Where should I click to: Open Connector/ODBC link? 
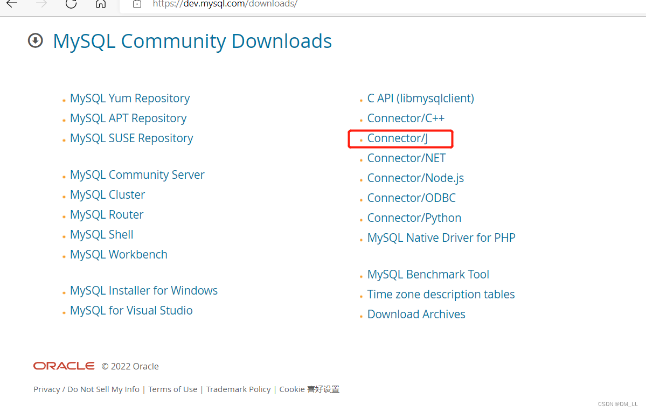click(412, 198)
